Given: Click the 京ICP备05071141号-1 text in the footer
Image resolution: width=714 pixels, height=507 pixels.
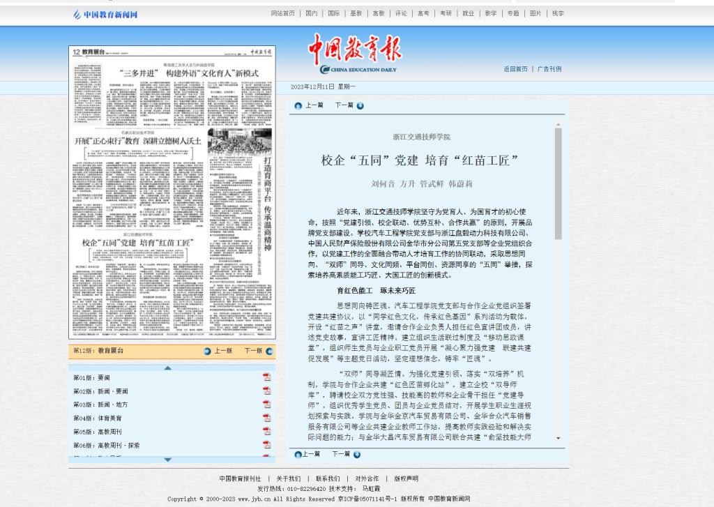Looking at the screenshot, I should (x=367, y=499).
